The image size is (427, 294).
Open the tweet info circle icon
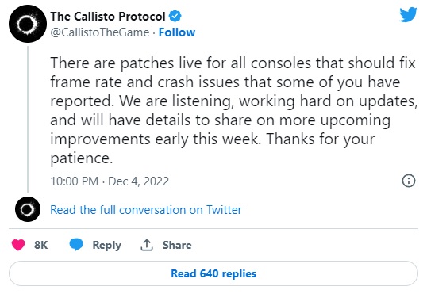409,181
